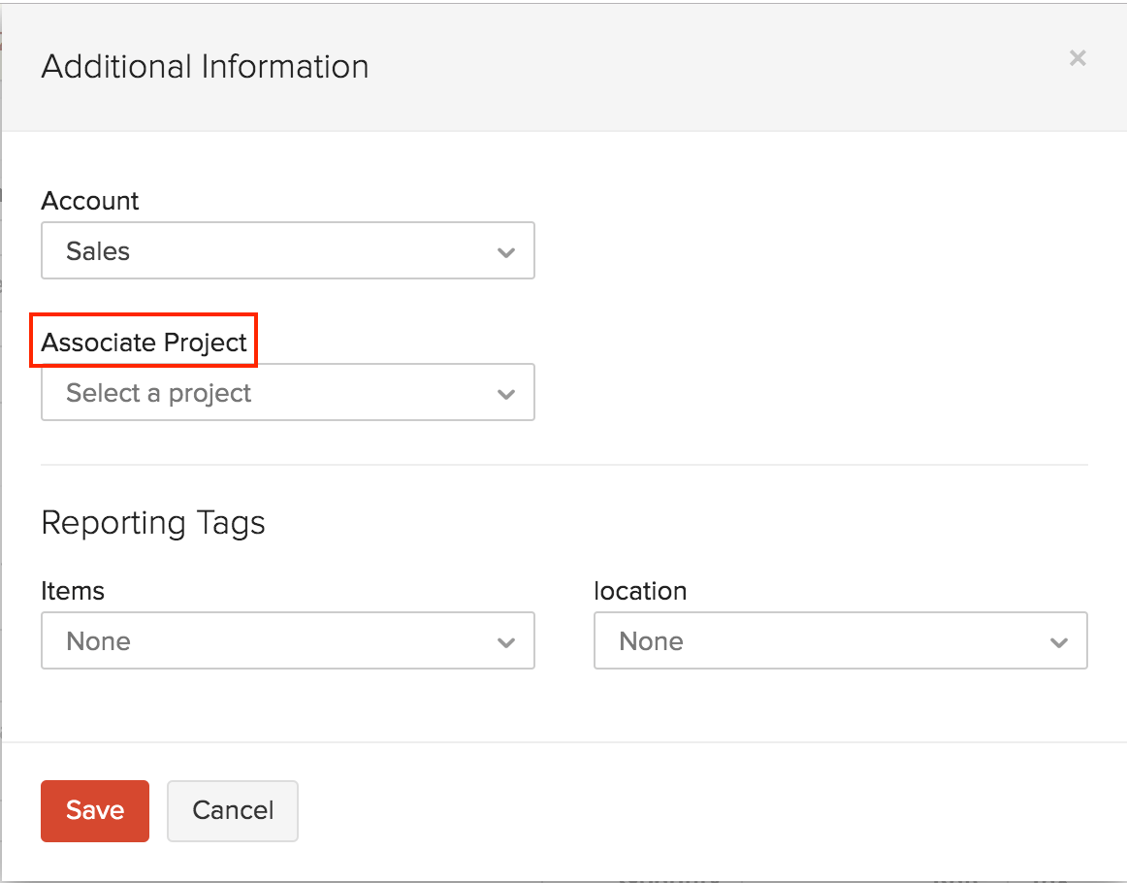Click the chevron in Associate Project field

505,394
